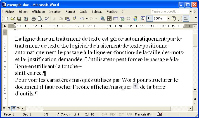The image size is (199, 118).
Task: Open Print Preview icon
Action: tap(40, 19)
